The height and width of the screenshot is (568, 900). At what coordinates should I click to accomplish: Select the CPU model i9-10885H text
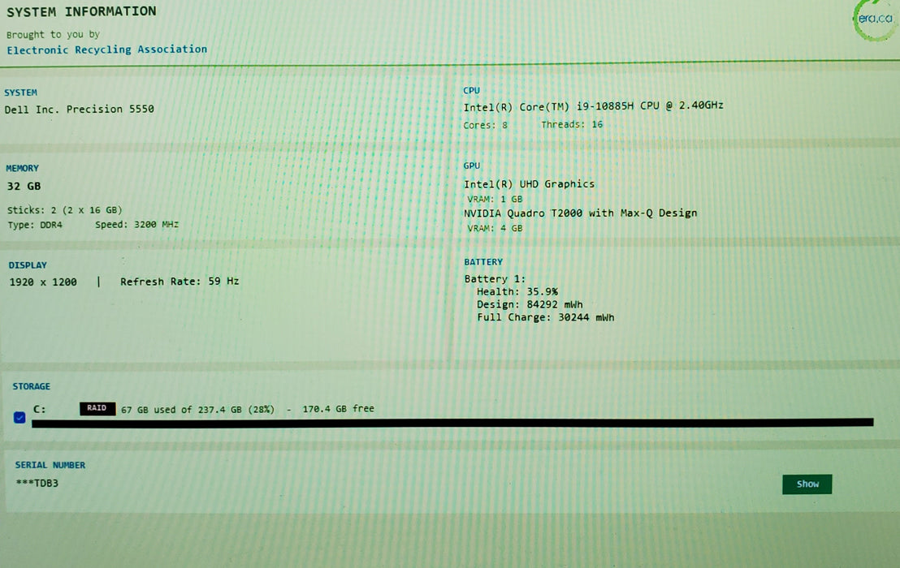[x=593, y=106]
